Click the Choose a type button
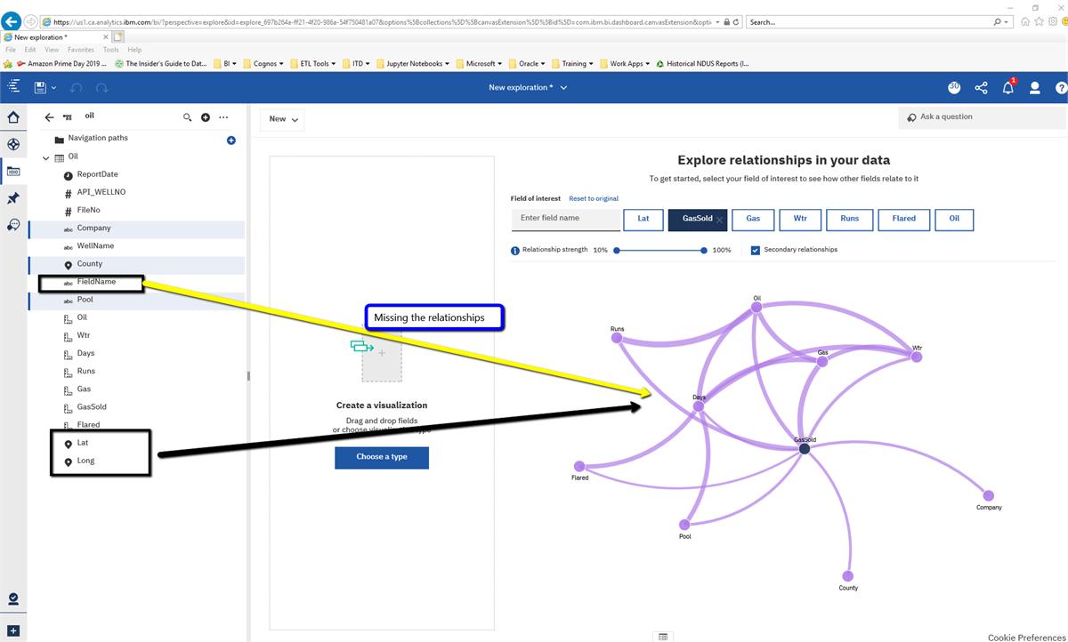The image size is (1068, 642). pyautogui.click(x=382, y=457)
